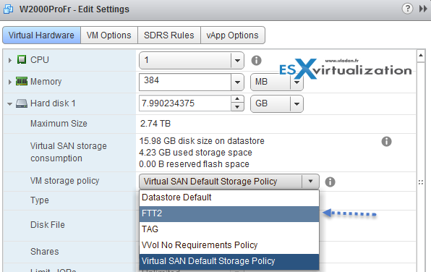Image resolution: width=431 pixels, height=272 pixels.
Task: Click the Type label
Action: [40, 200]
